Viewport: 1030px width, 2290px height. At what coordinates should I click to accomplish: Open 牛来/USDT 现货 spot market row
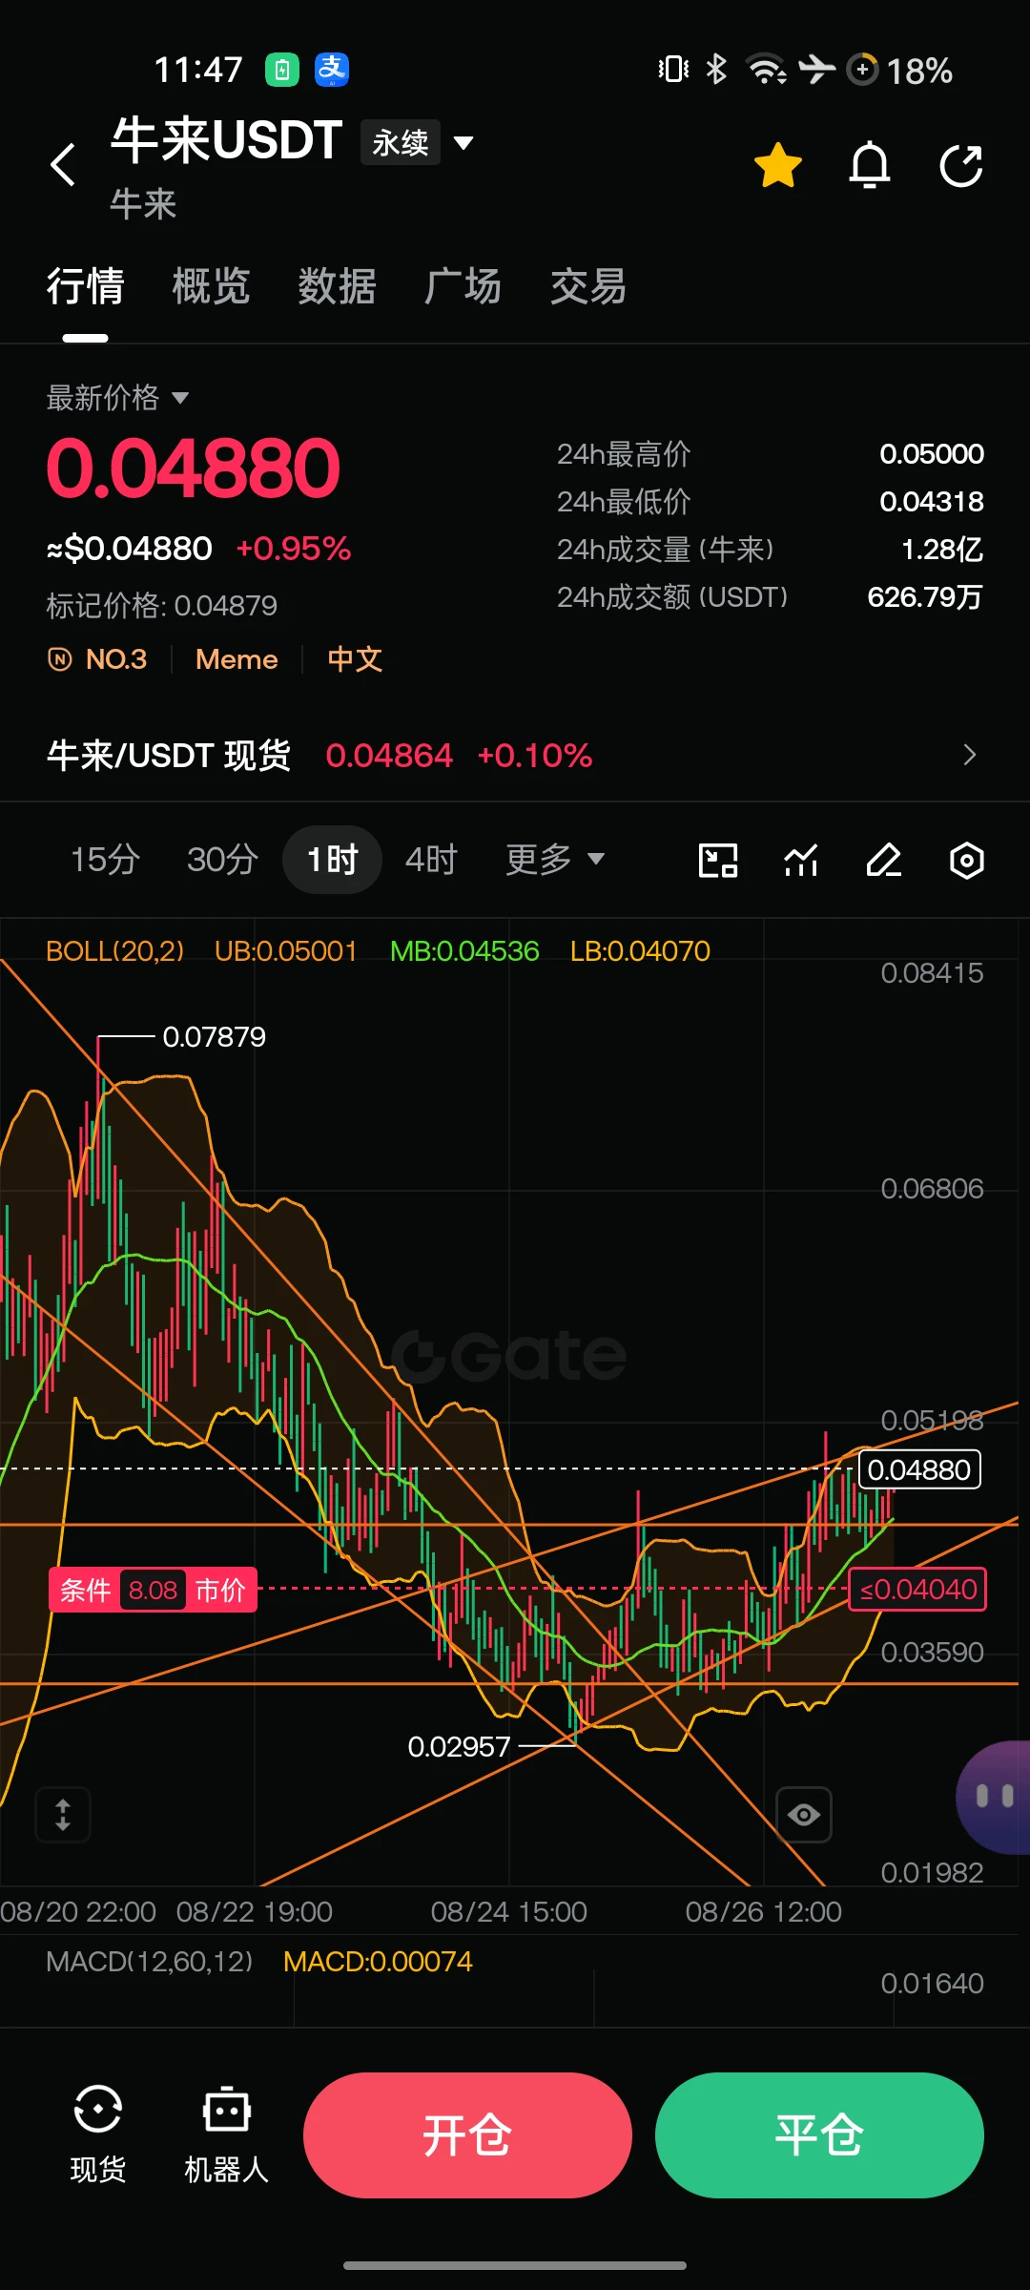pos(515,755)
